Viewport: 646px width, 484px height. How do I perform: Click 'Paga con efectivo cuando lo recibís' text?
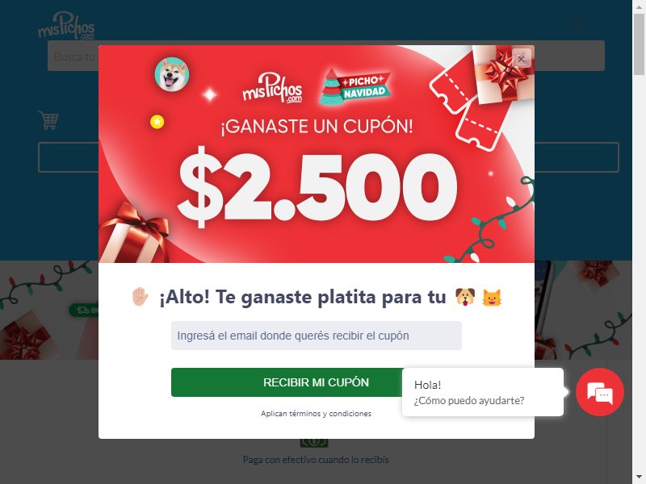[316, 460]
